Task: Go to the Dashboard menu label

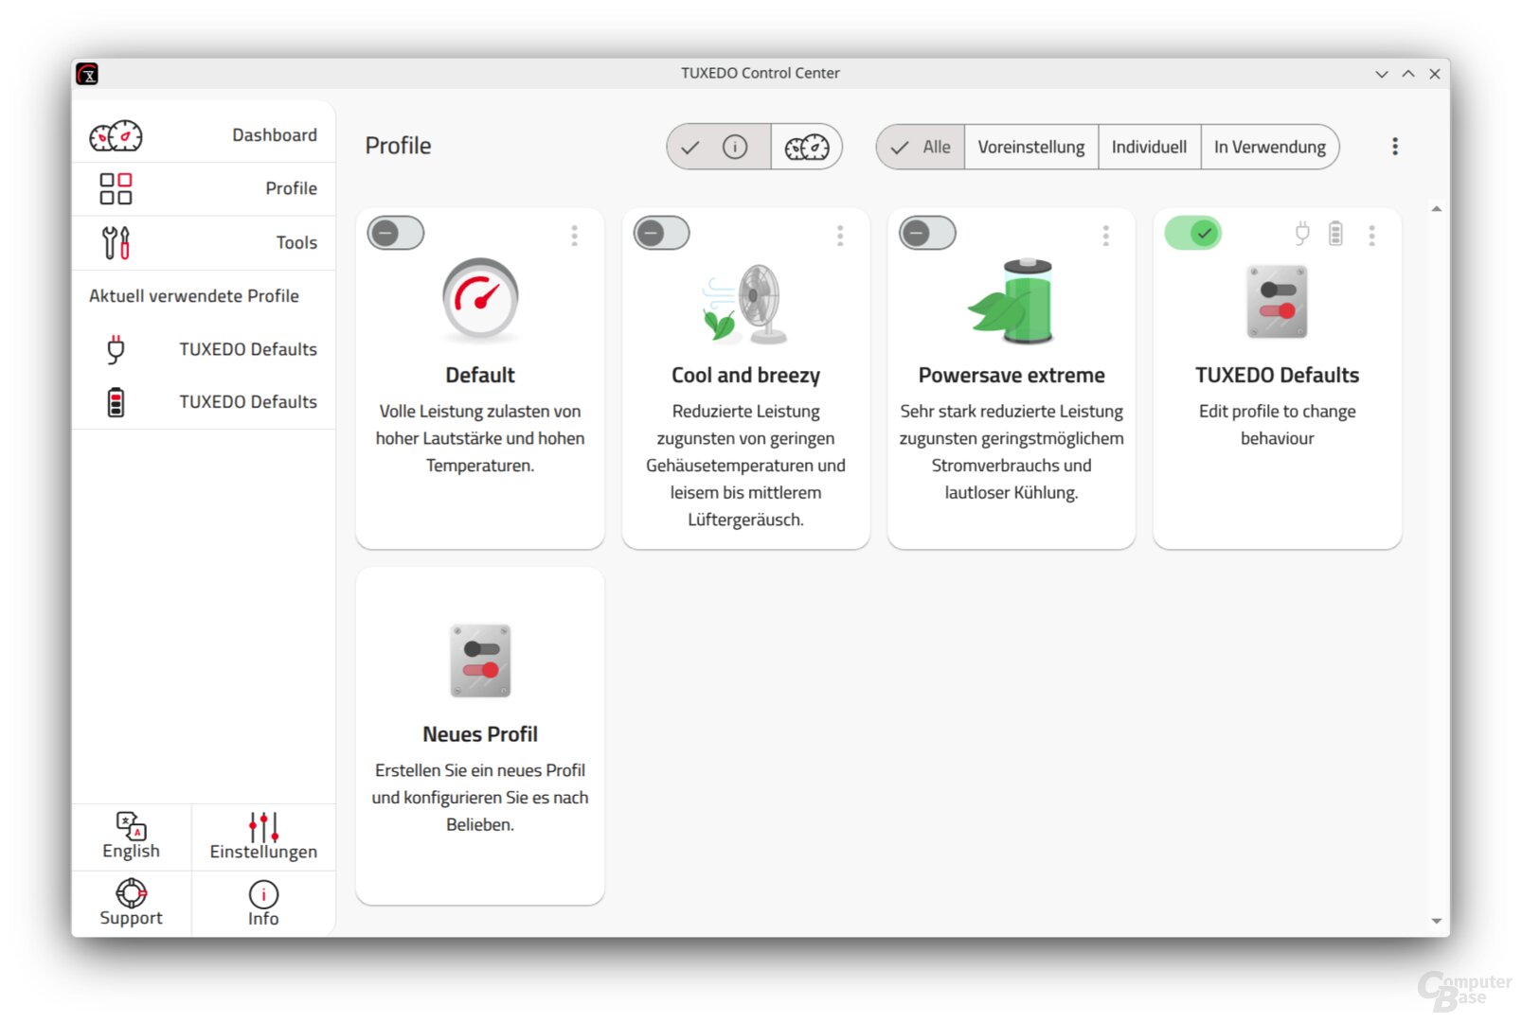Action: tap(275, 135)
